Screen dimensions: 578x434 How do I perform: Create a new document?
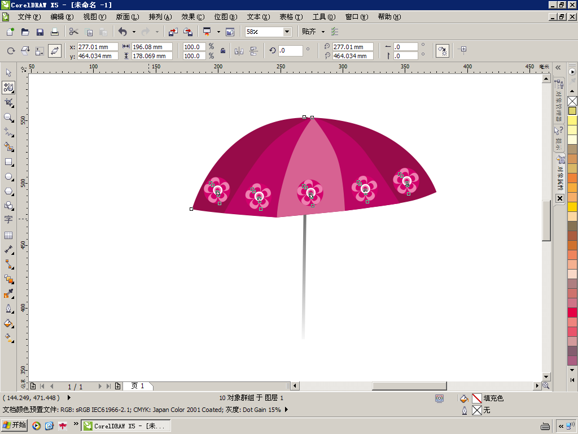10,32
